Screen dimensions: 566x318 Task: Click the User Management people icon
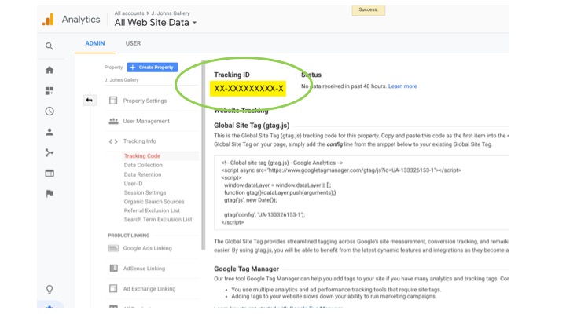113,121
